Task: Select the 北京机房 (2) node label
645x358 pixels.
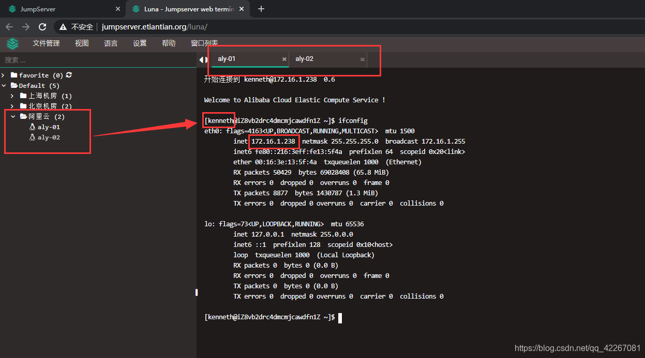Action: 50,106
